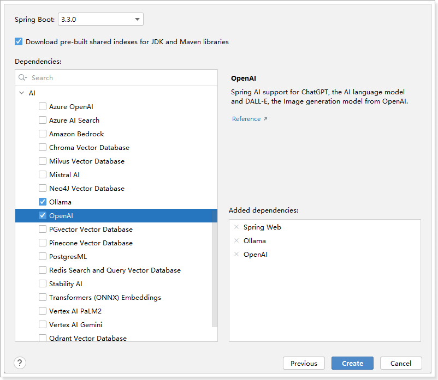Select the PostgresML row label
The height and width of the screenshot is (380, 438).
pyautogui.click(x=68, y=256)
